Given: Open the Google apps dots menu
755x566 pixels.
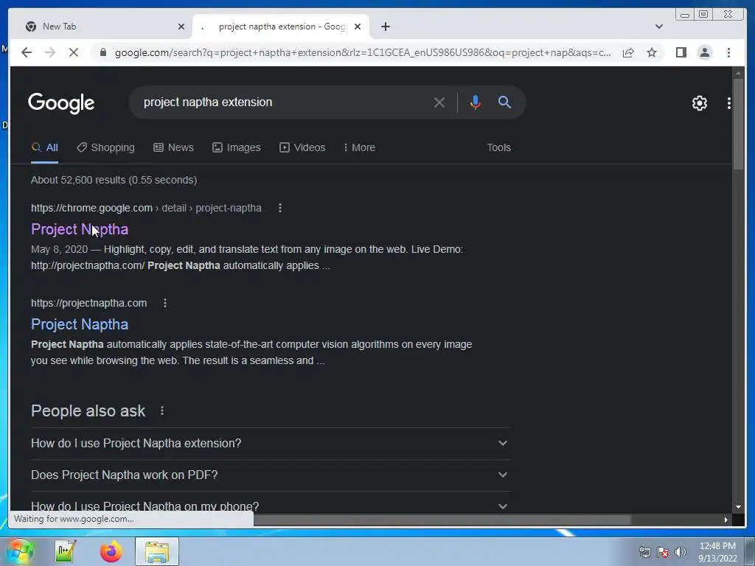Looking at the screenshot, I should (728, 103).
